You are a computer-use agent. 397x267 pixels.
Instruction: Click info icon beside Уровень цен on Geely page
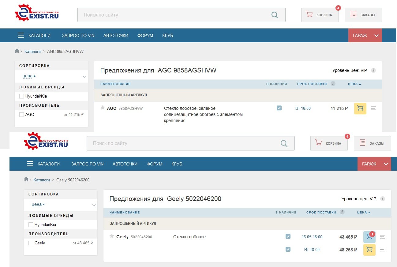coord(382,199)
